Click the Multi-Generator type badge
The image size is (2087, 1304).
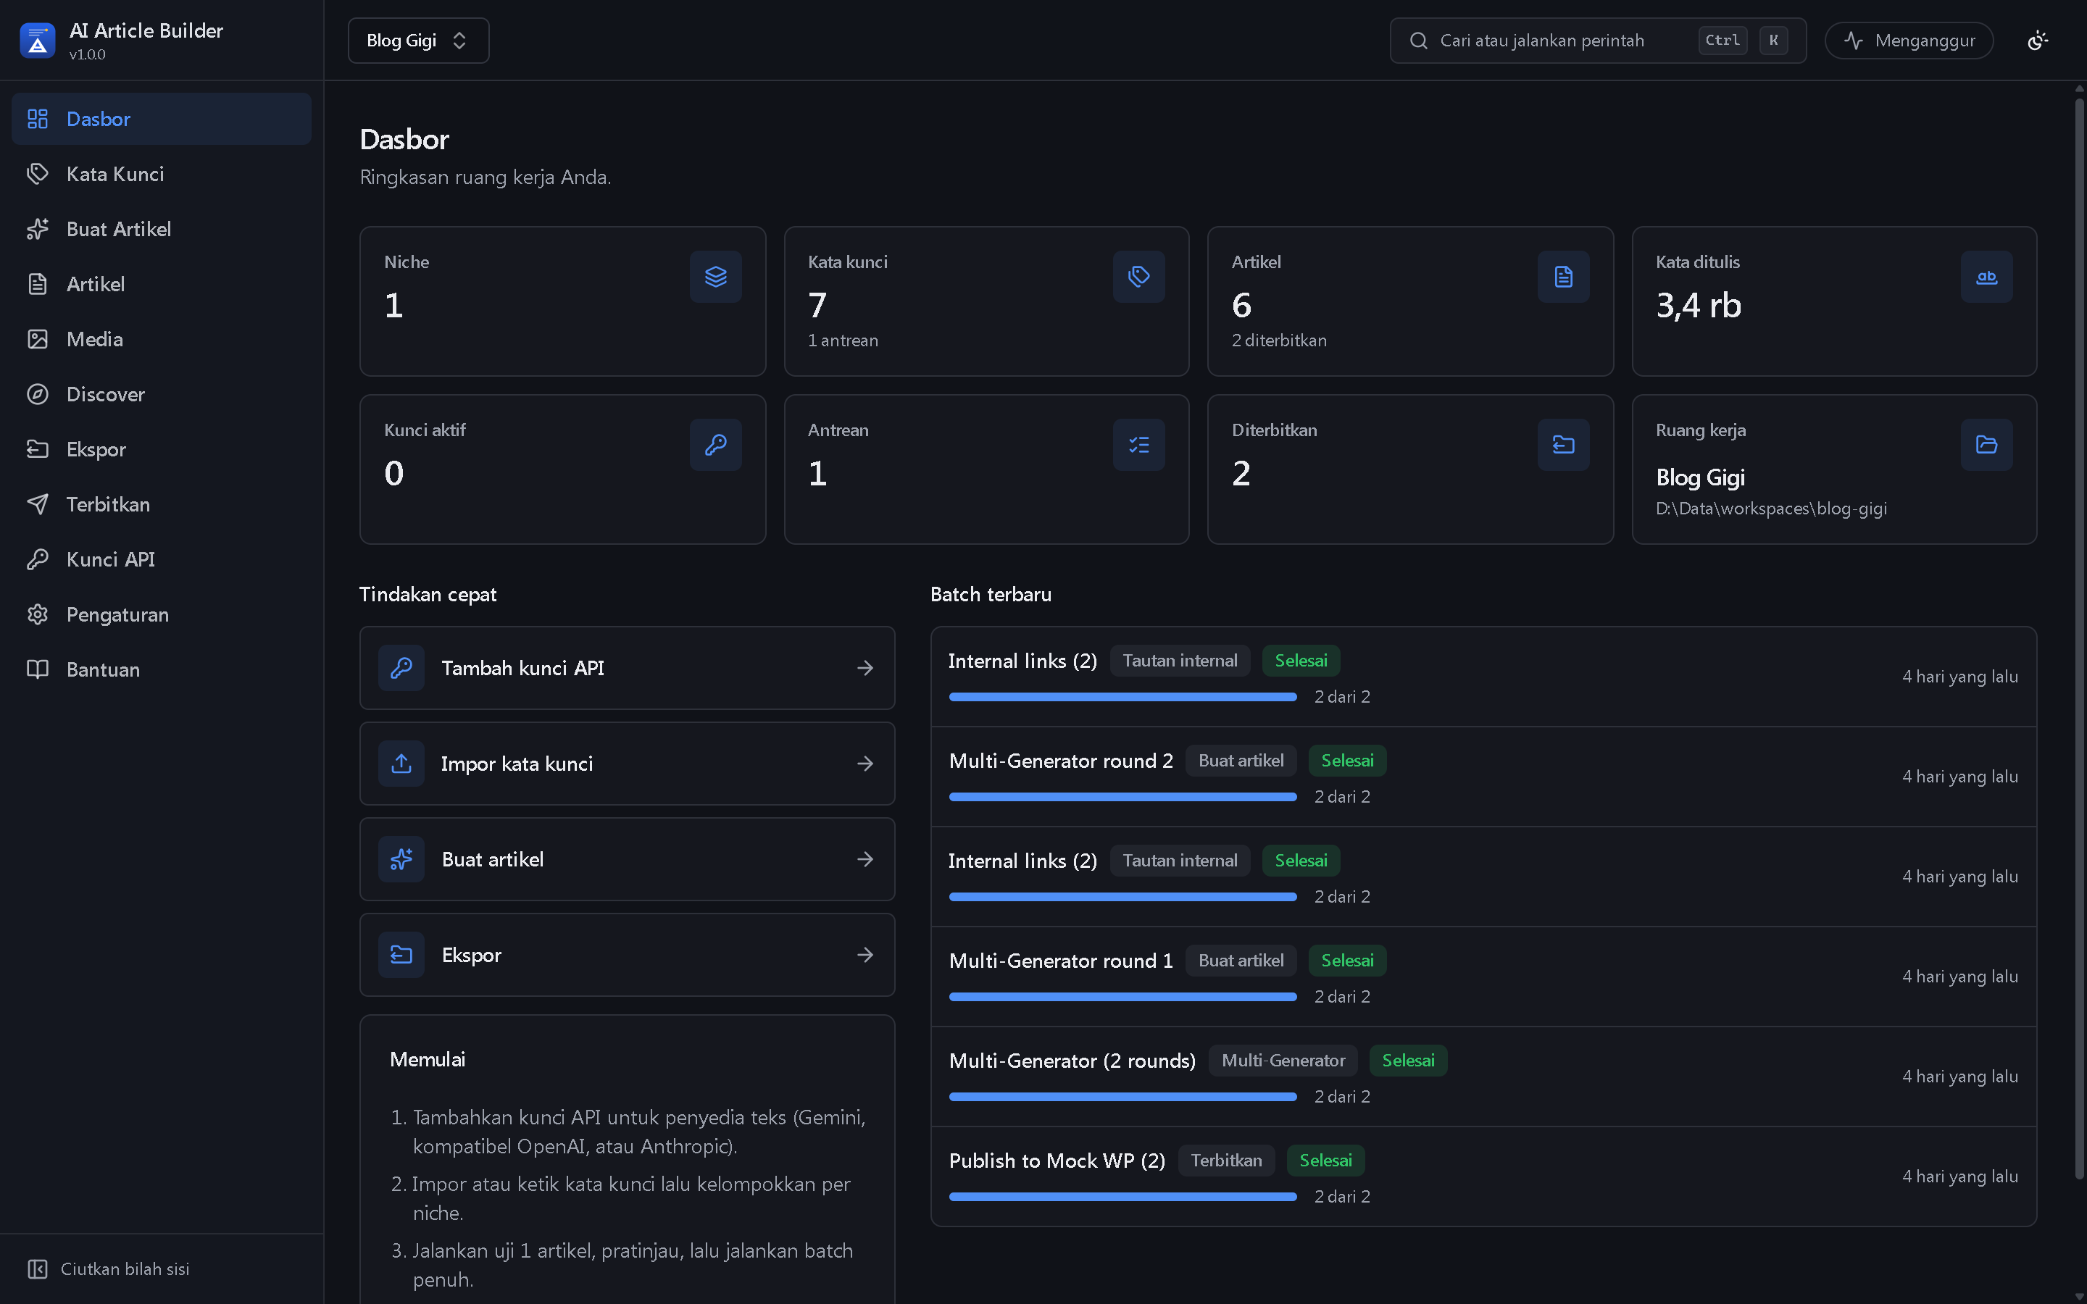1283,1061
